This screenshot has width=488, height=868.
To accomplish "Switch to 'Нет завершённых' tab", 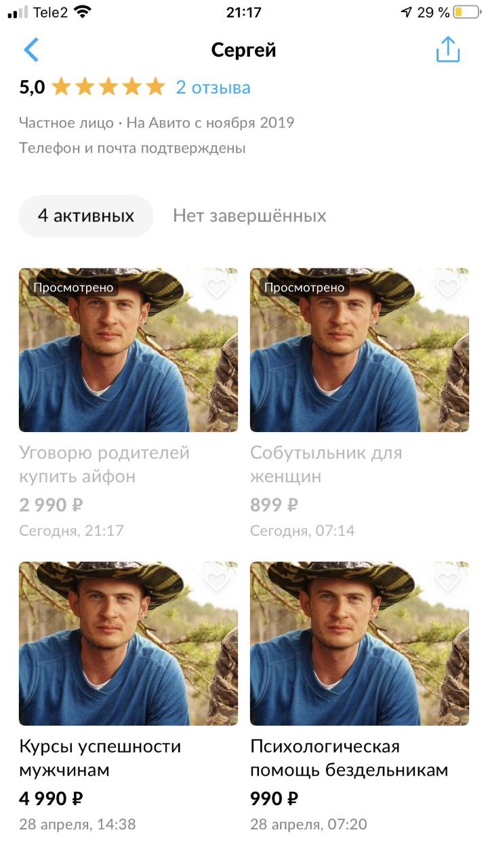I will coord(249,216).
